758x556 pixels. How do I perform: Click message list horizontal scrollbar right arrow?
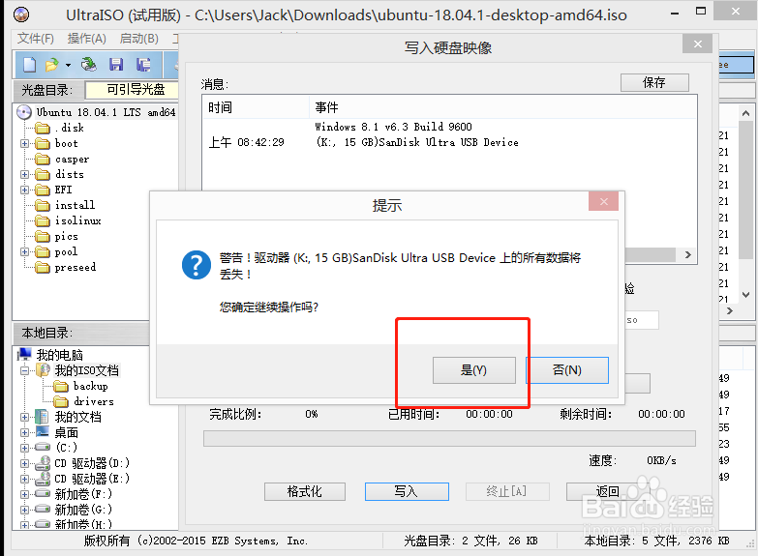coord(687,254)
